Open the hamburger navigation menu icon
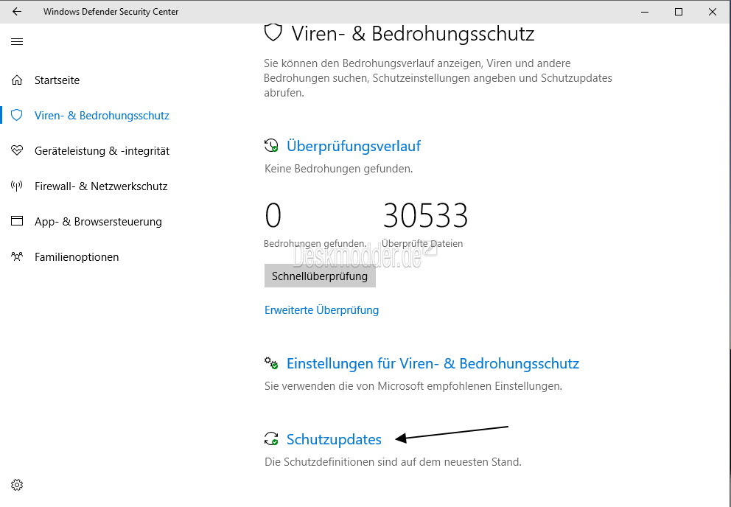Viewport: 731px width, 507px height. pos(17,42)
